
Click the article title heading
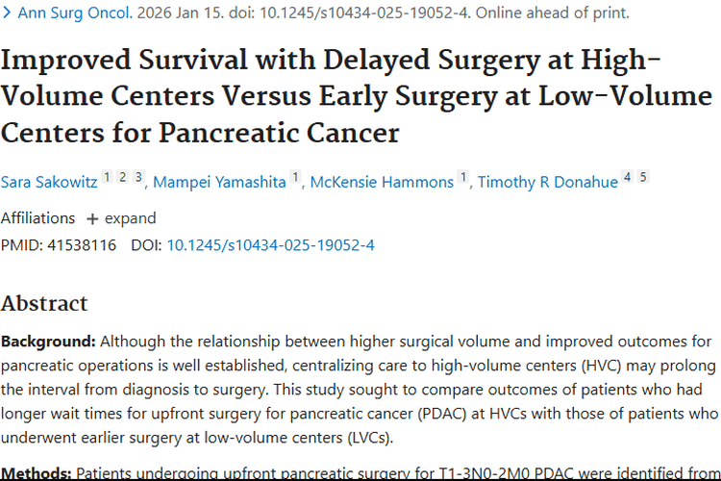[357, 96]
